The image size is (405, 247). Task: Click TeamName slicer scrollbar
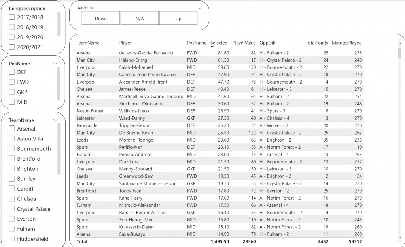pos(59,149)
